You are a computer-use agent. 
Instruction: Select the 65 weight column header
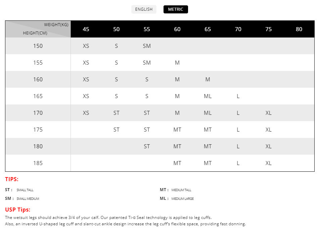[x=208, y=29]
